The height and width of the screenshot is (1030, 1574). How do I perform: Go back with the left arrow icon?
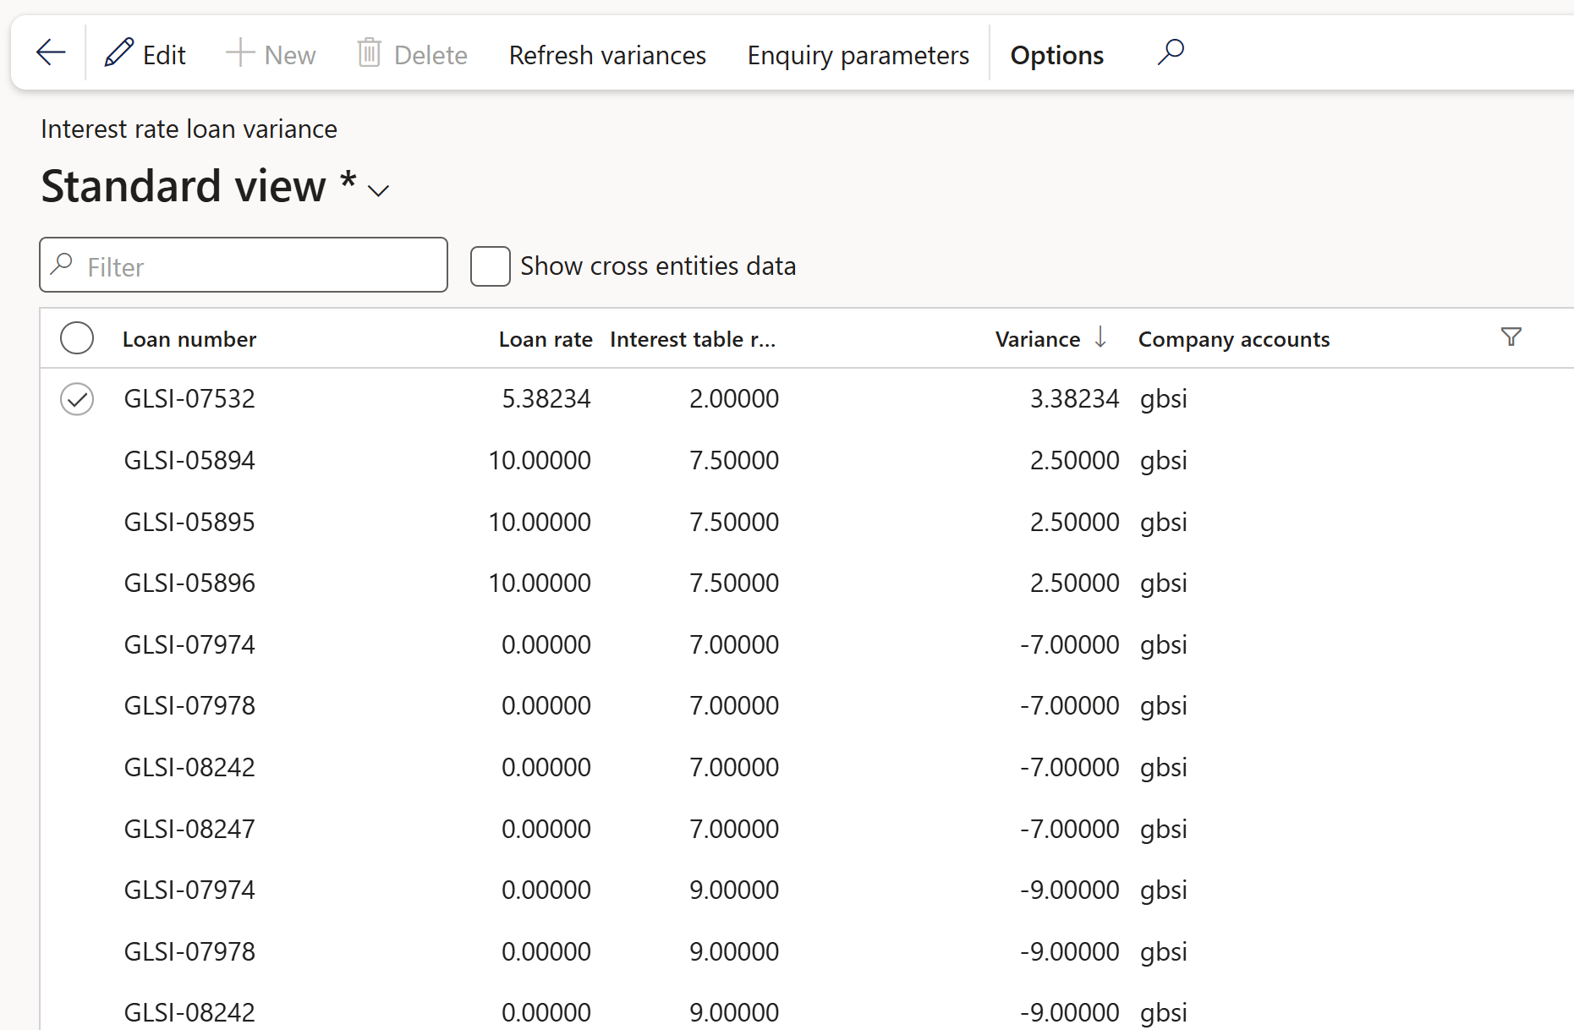point(51,53)
